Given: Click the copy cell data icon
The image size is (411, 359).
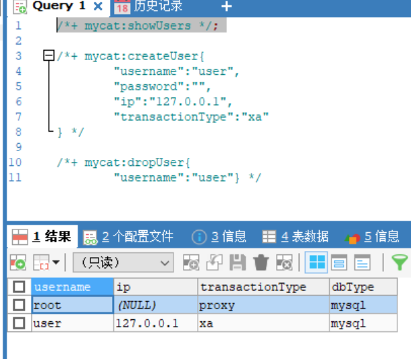Looking at the screenshot, I should pyautogui.click(x=41, y=263).
